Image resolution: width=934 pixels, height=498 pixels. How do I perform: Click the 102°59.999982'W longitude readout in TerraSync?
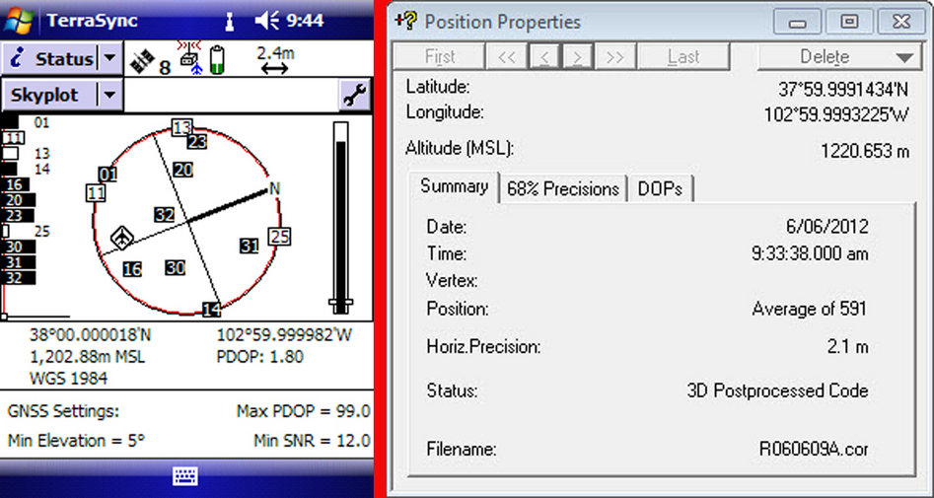tap(284, 335)
